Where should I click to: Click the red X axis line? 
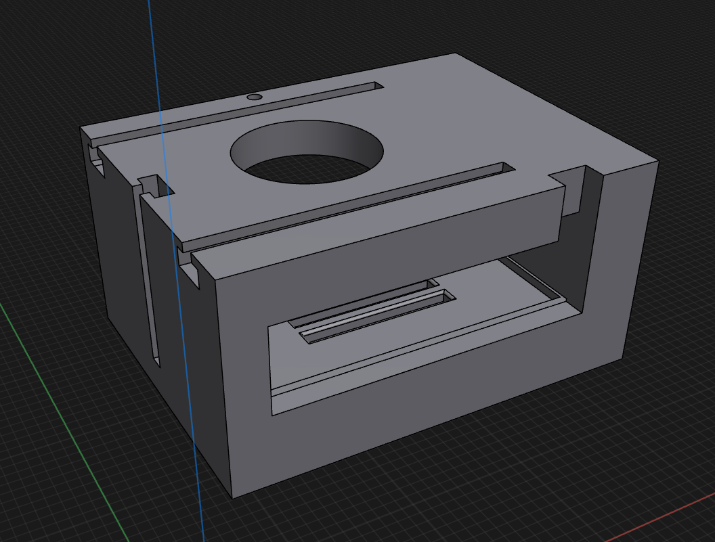coord(664,516)
